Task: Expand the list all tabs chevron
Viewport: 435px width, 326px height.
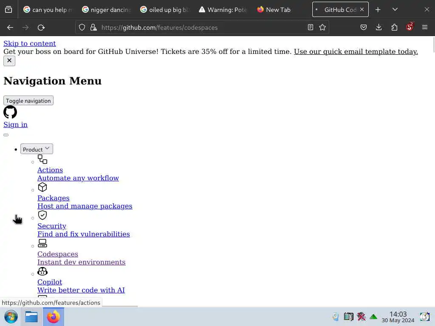Action: (395, 10)
